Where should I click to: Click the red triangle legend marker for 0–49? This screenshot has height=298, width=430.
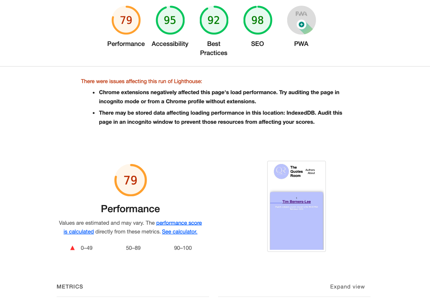pyautogui.click(x=72, y=248)
